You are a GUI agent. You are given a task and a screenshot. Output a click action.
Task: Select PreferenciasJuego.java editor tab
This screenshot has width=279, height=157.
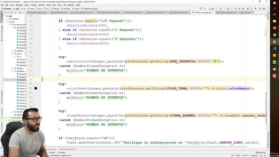click(x=203, y=13)
